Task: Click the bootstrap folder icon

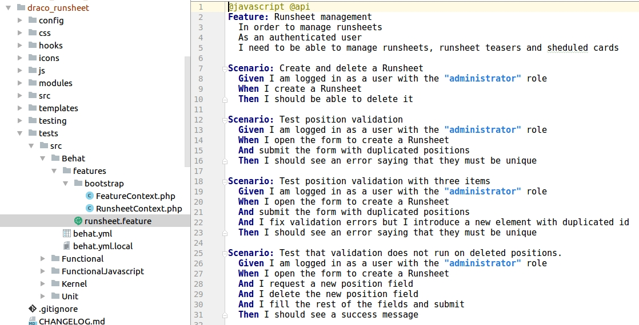Action: click(x=78, y=184)
